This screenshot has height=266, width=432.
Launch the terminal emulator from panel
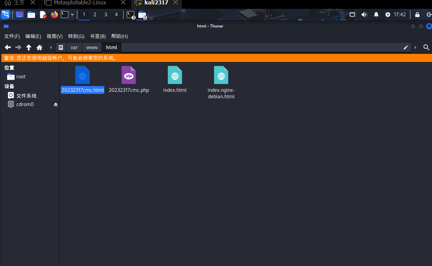[x=65, y=15]
